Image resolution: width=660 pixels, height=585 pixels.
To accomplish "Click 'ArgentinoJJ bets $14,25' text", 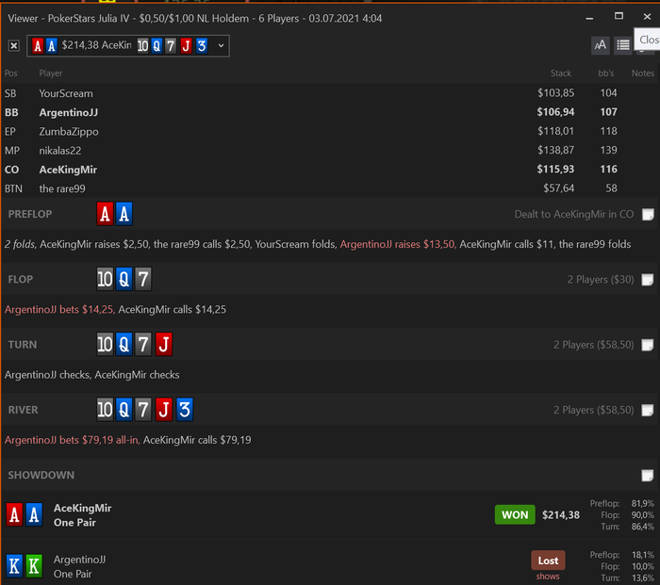I will [59, 310].
